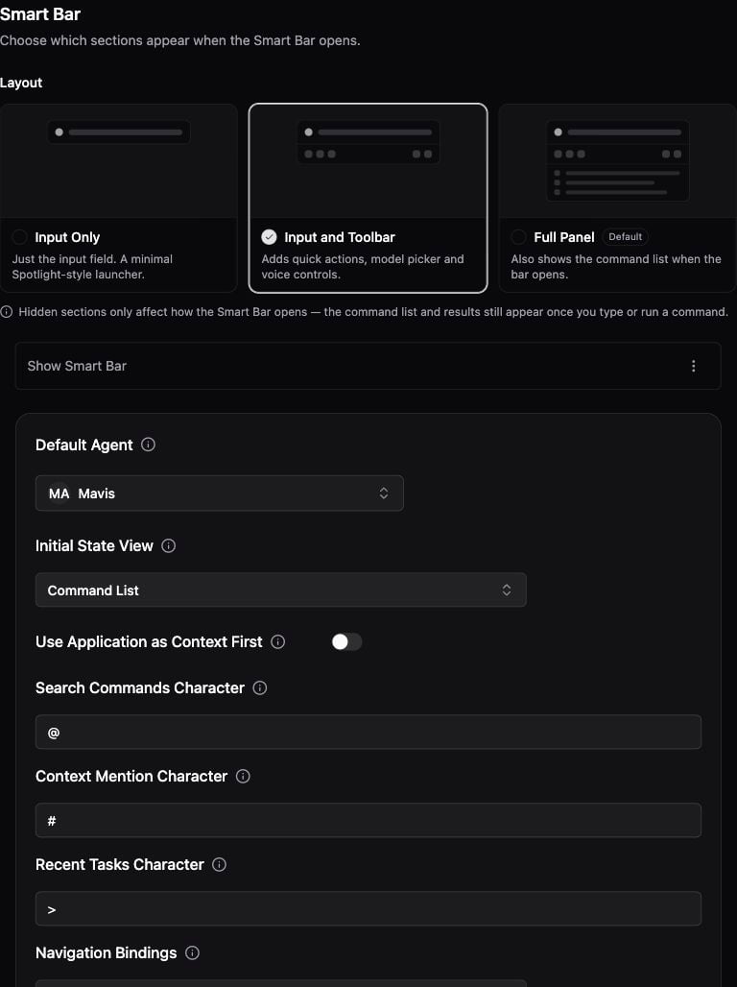Click the Navigation Bindings label

point(107,953)
